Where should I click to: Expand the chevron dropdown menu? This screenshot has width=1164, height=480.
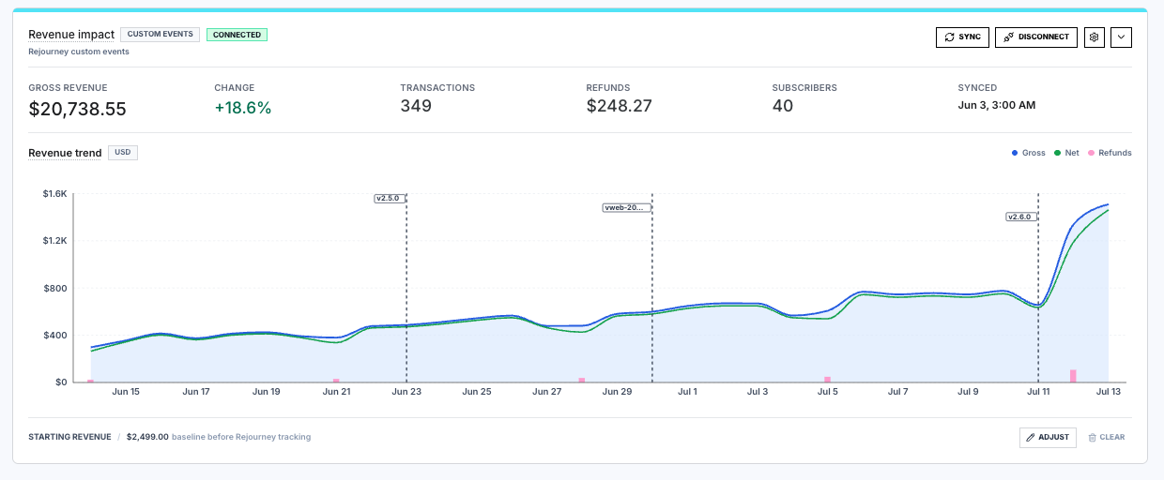tap(1122, 37)
